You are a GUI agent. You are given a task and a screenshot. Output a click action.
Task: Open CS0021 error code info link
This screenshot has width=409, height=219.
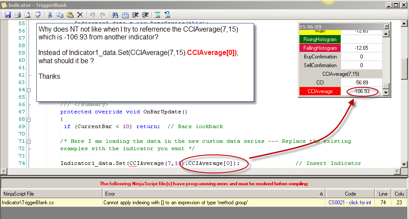350,202
